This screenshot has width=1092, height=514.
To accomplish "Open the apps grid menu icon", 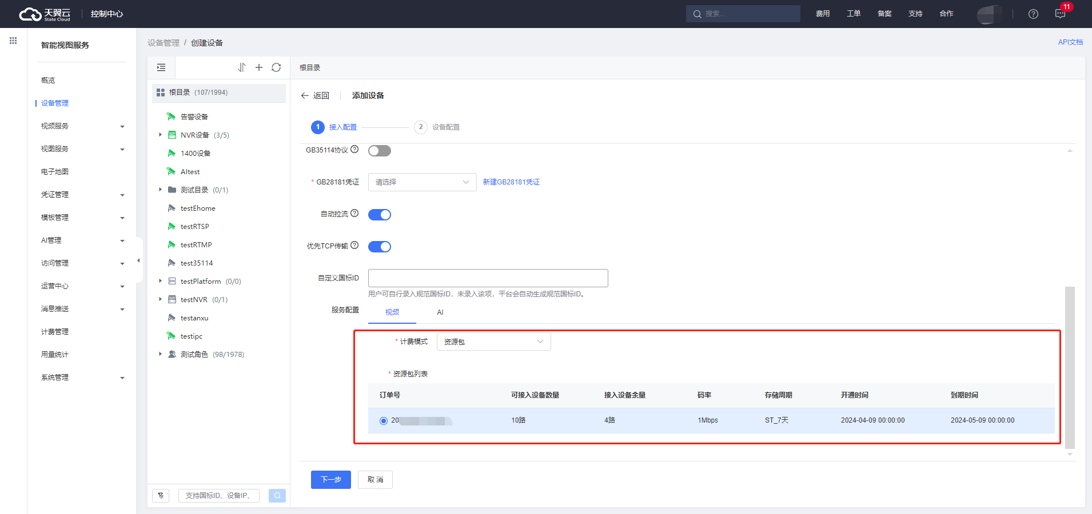I will coord(13,41).
